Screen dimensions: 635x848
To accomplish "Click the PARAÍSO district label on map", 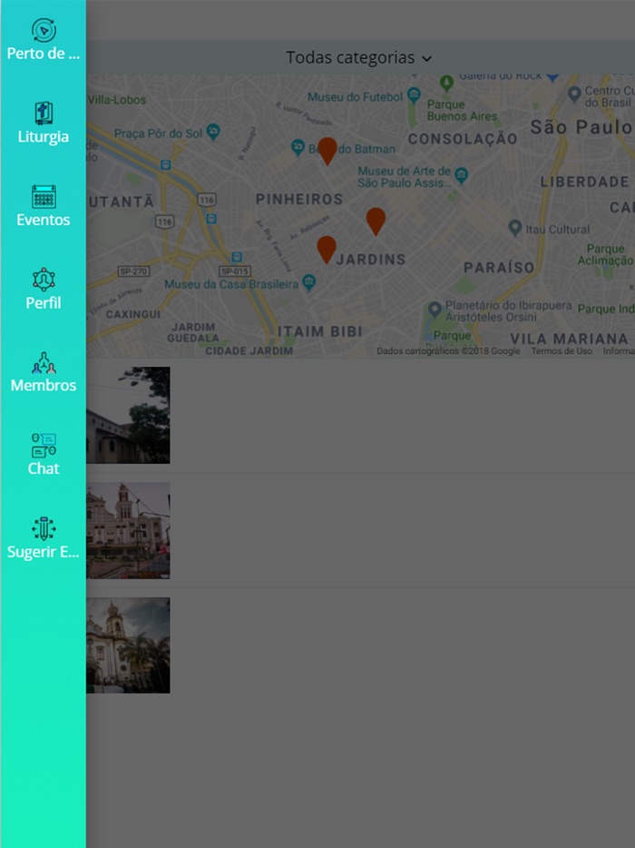I will click(499, 267).
